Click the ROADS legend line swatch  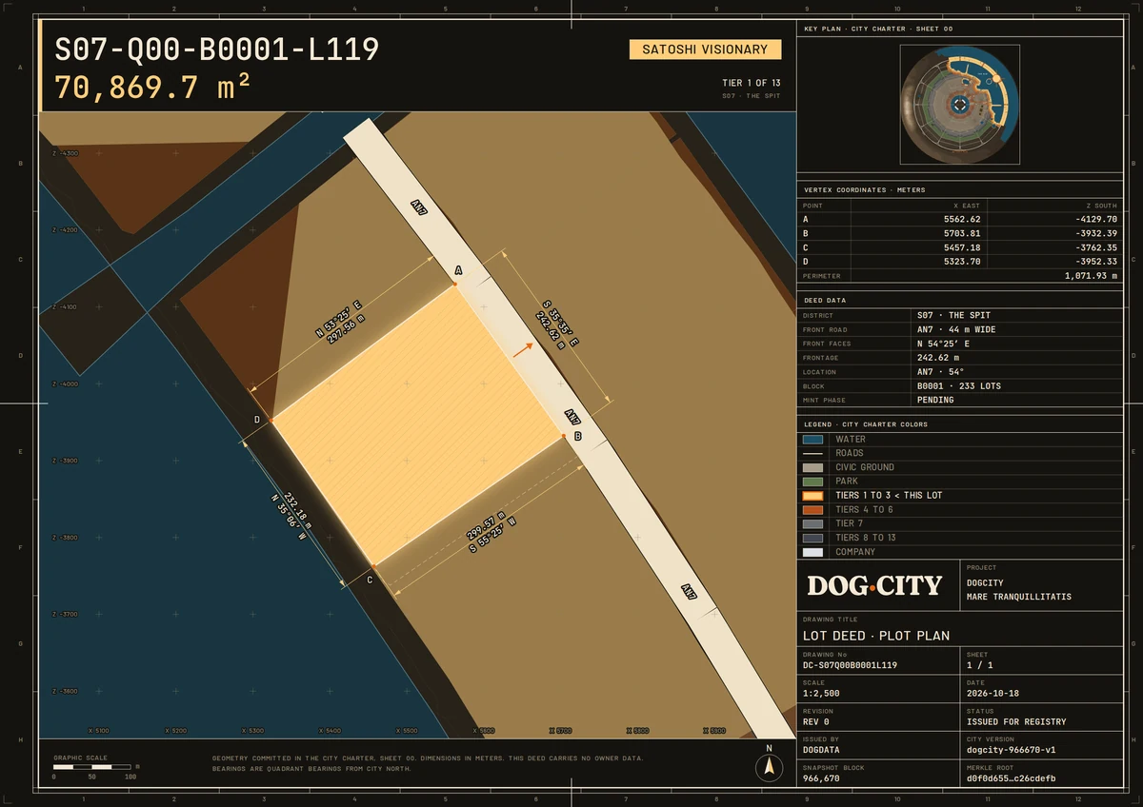tap(812, 454)
